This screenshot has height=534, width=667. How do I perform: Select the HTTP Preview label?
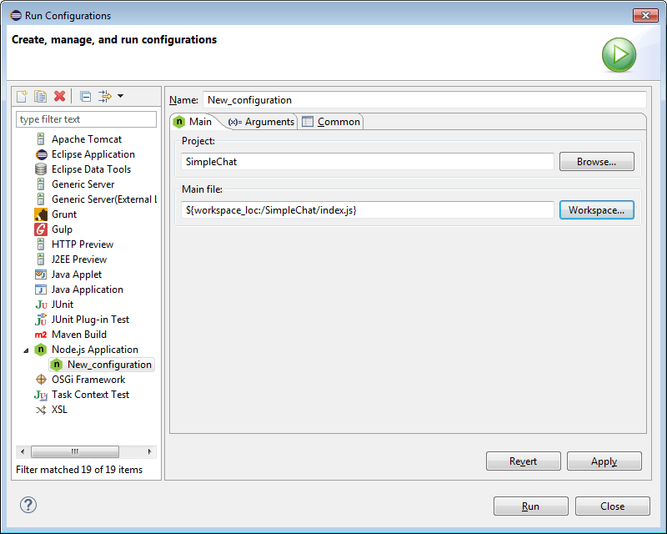coord(82,244)
